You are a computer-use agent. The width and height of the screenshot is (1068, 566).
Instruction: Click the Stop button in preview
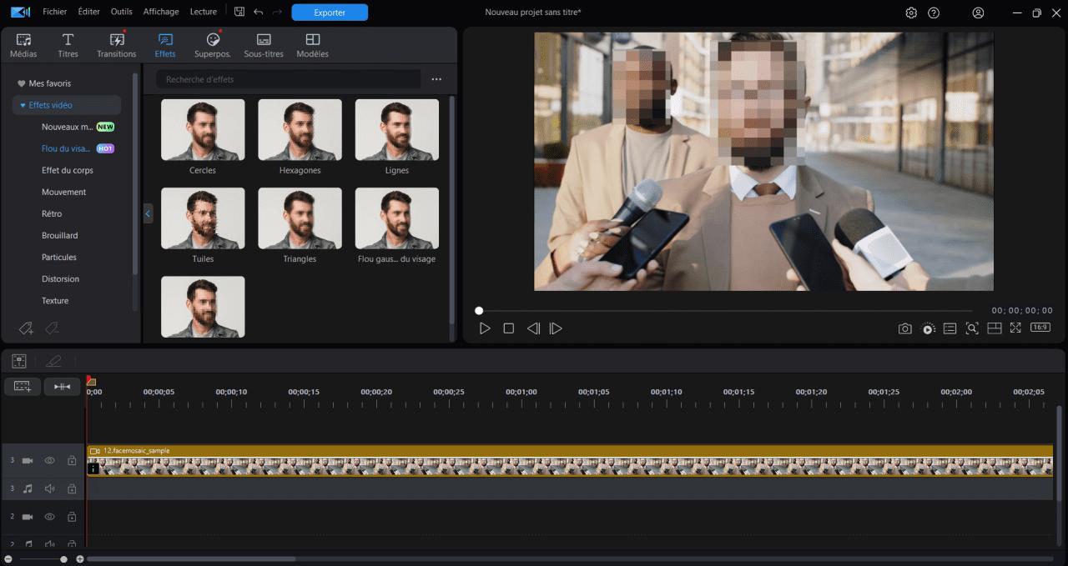(508, 328)
